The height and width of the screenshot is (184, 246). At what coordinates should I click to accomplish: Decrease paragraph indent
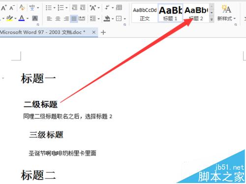click(75, 8)
